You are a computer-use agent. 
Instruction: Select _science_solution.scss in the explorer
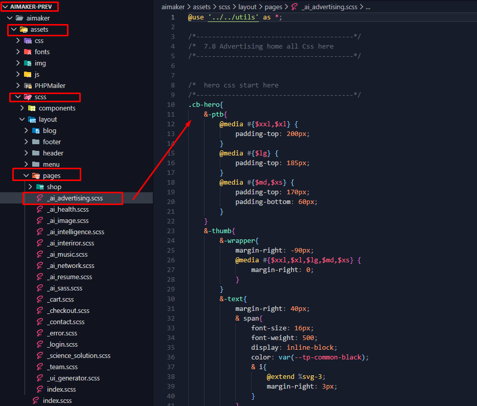78,356
